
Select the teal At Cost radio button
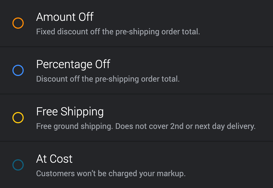coord(18,165)
